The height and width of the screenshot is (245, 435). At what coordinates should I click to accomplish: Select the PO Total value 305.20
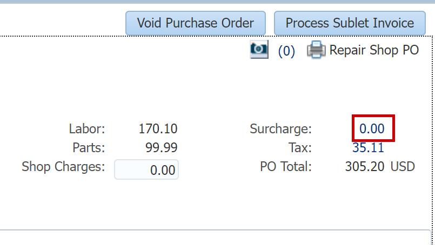[365, 167]
